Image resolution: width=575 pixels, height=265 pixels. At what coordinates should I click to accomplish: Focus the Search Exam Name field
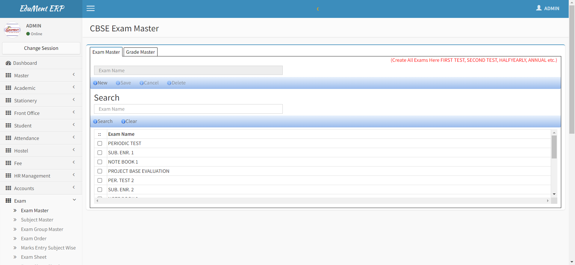tap(188, 109)
